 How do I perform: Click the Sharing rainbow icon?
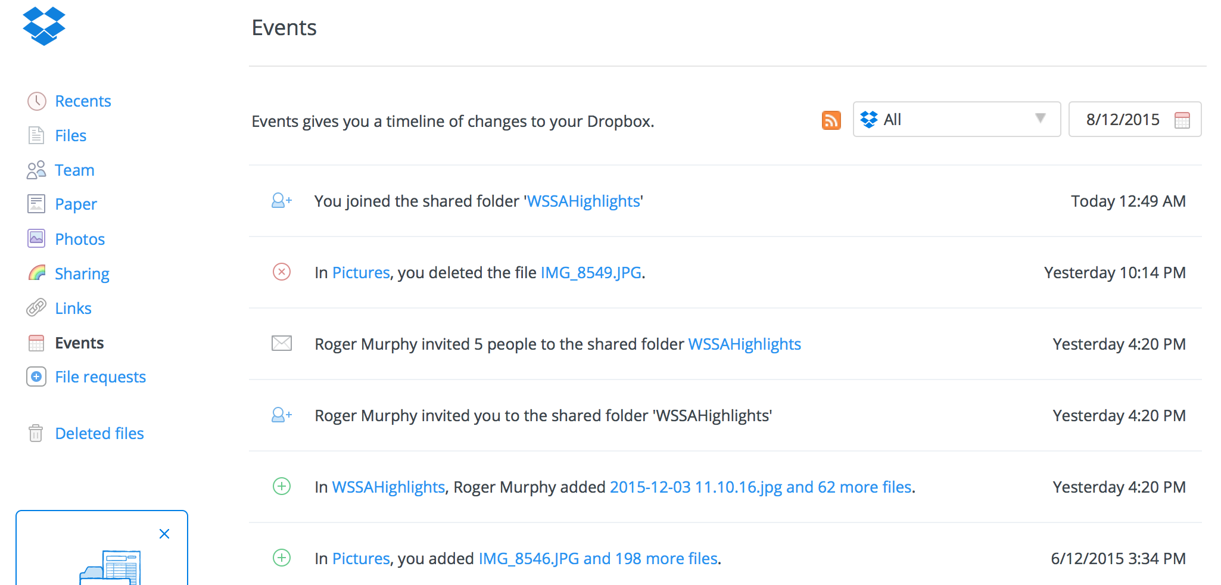point(36,273)
